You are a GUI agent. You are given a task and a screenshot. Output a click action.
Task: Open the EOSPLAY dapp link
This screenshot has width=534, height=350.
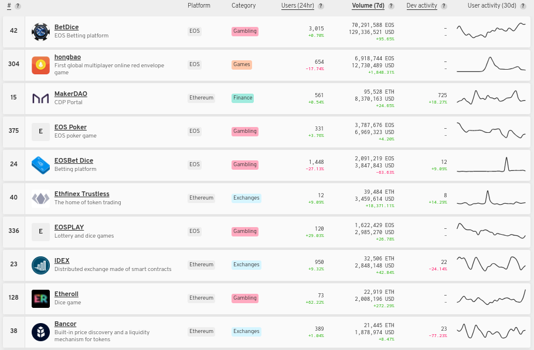click(69, 227)
